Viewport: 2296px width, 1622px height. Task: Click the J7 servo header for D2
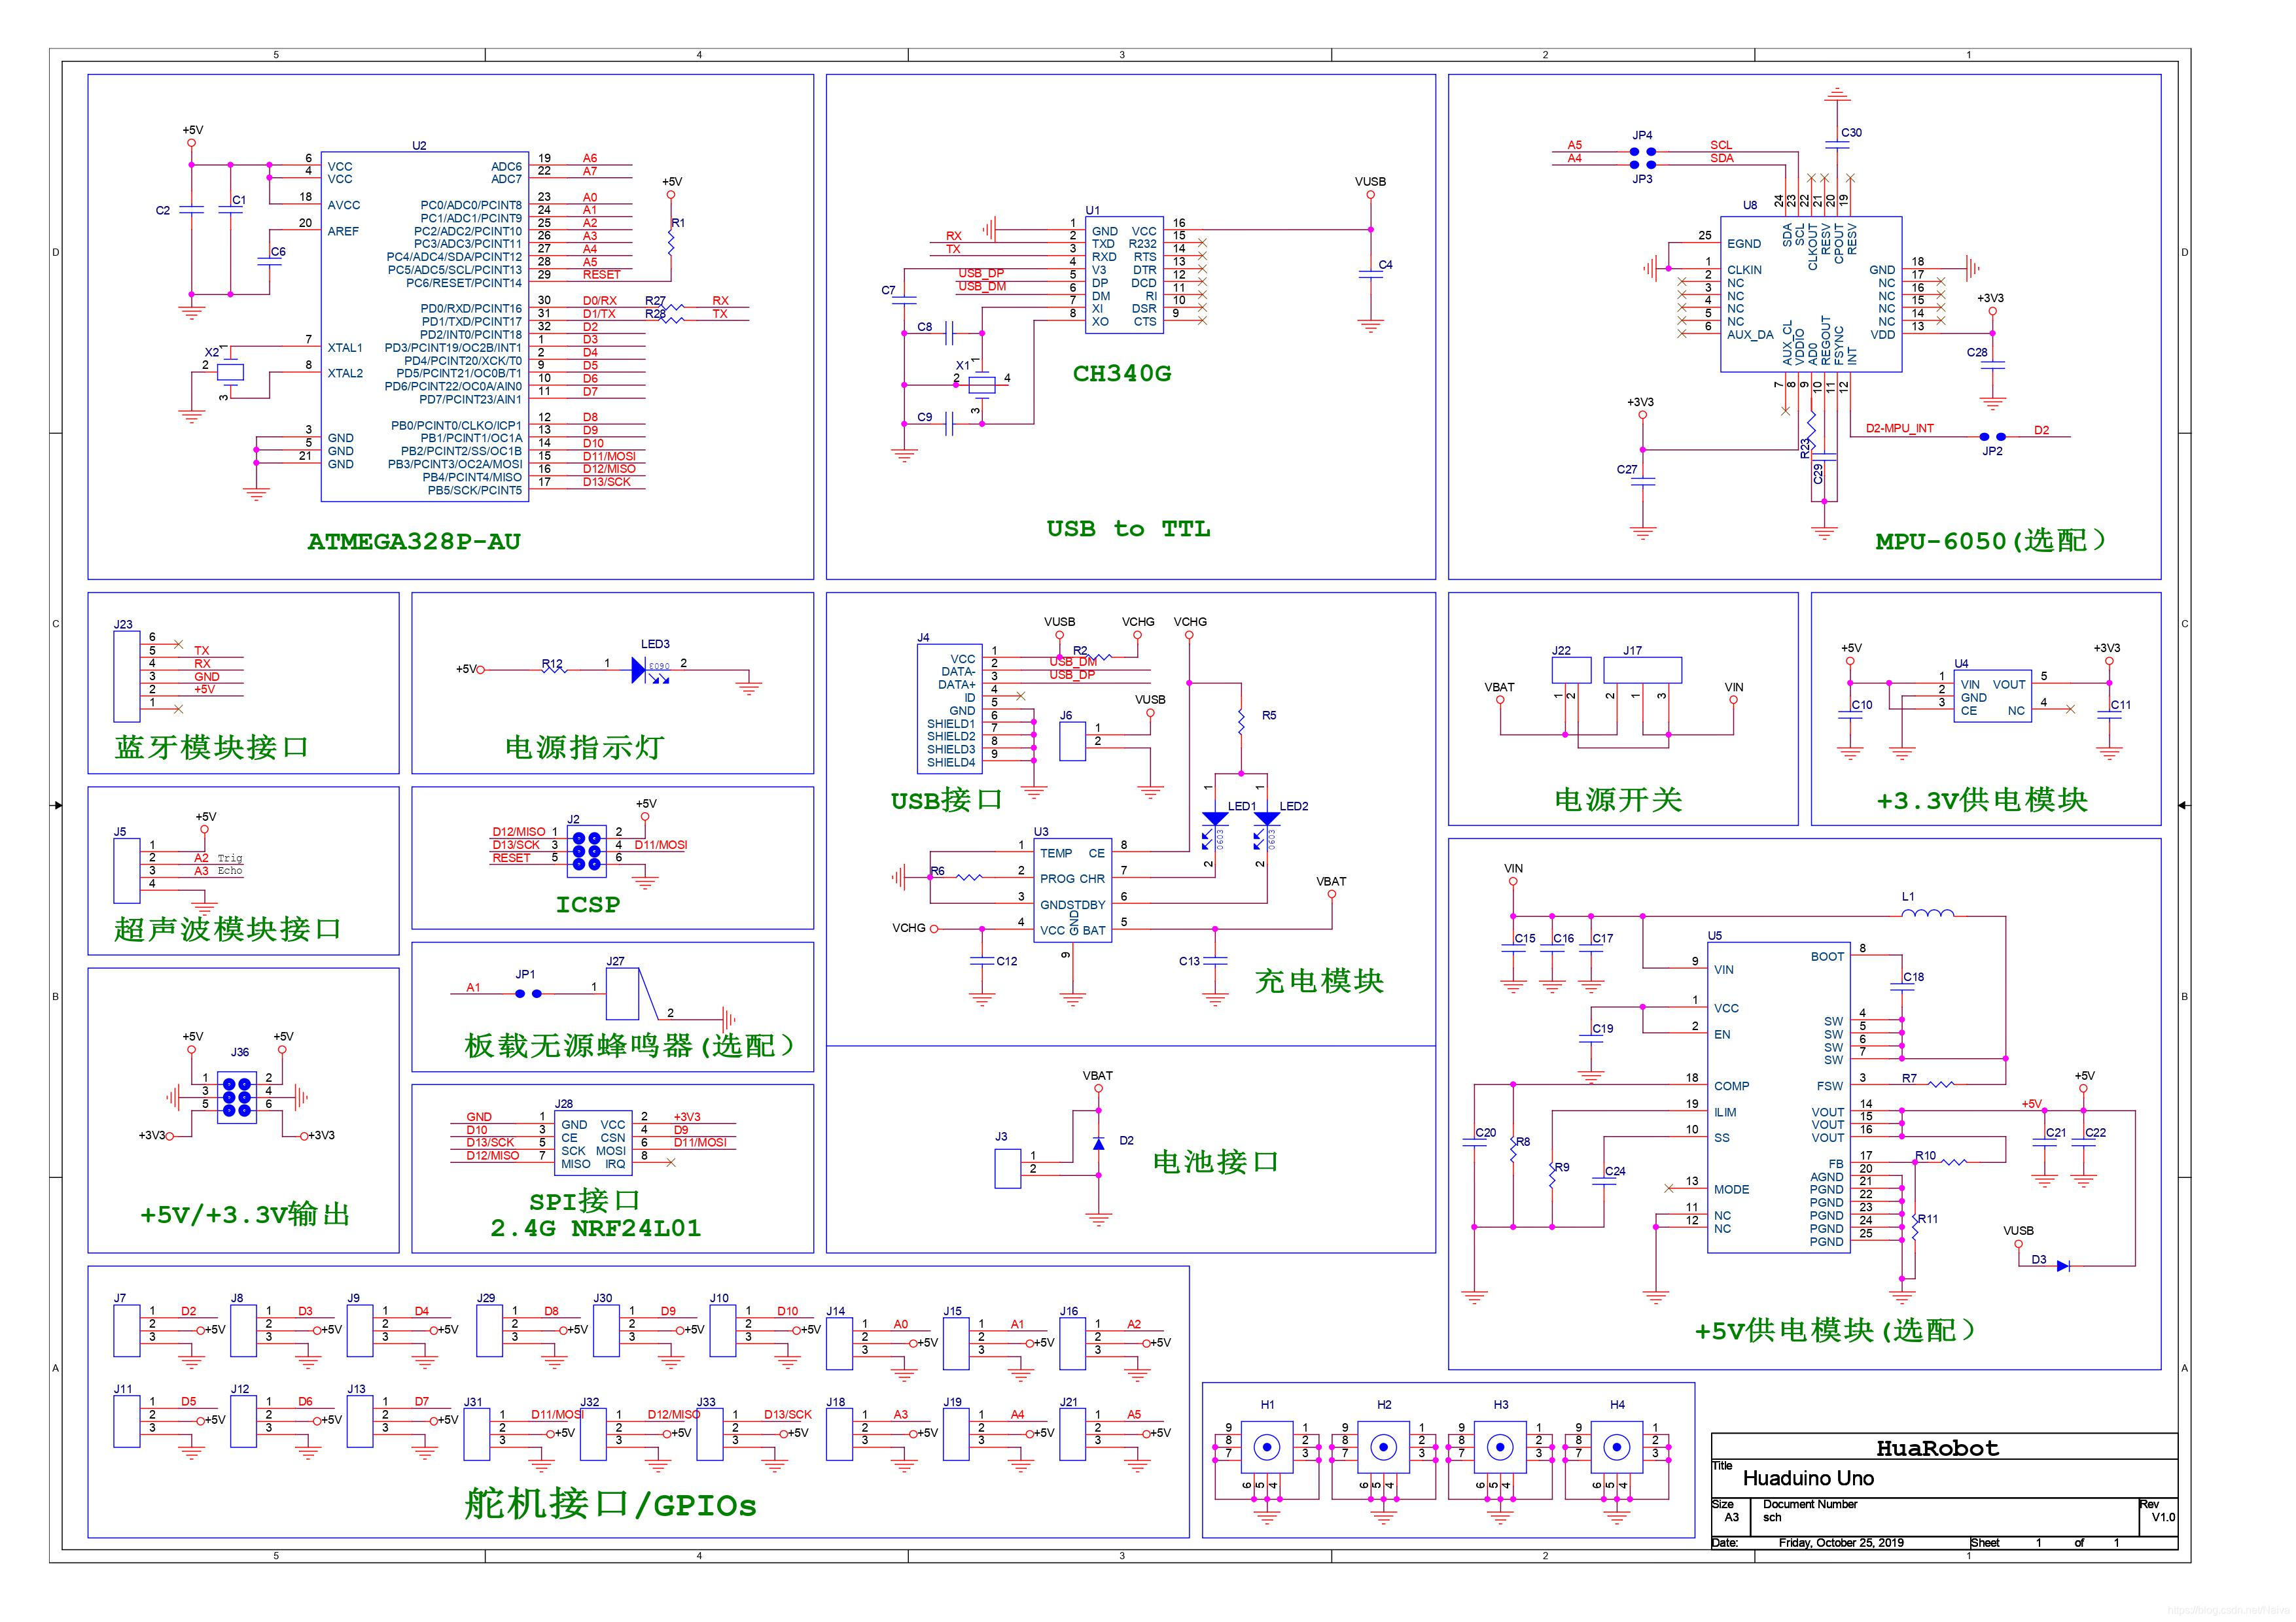126,1330
